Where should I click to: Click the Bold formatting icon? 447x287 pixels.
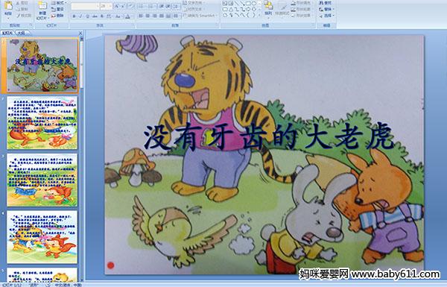coord(74,16)
